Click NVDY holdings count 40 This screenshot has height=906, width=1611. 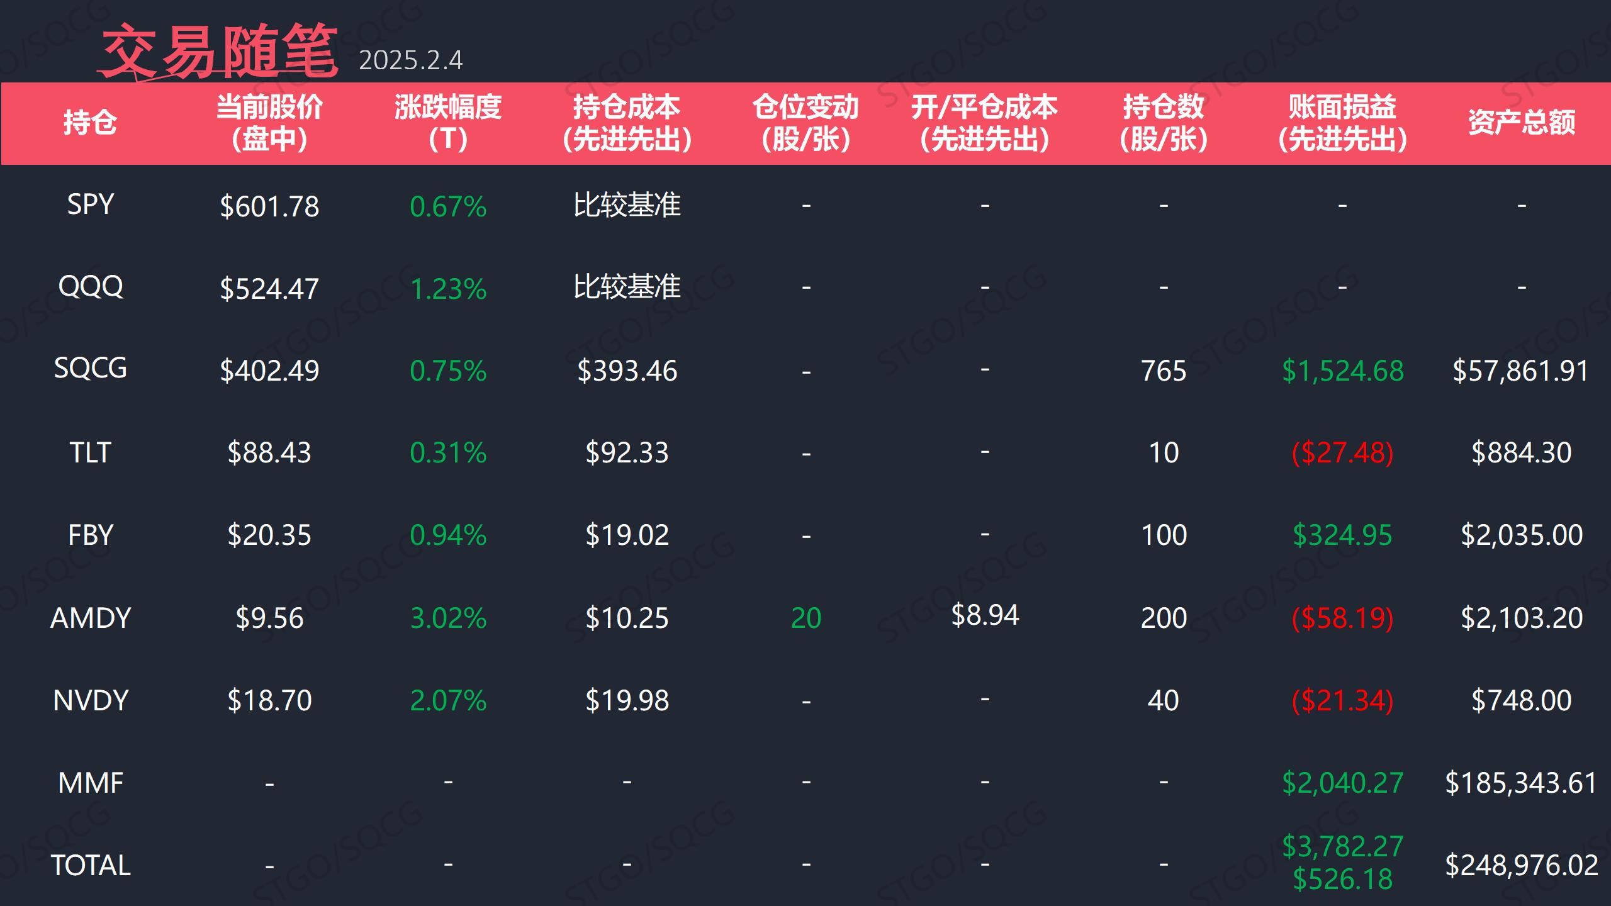click(x=1164, y=701)
